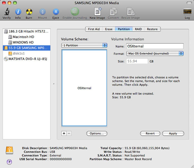Select 186.3 GB Hitachi disk

pyautogui.click(x=27, y=31)
